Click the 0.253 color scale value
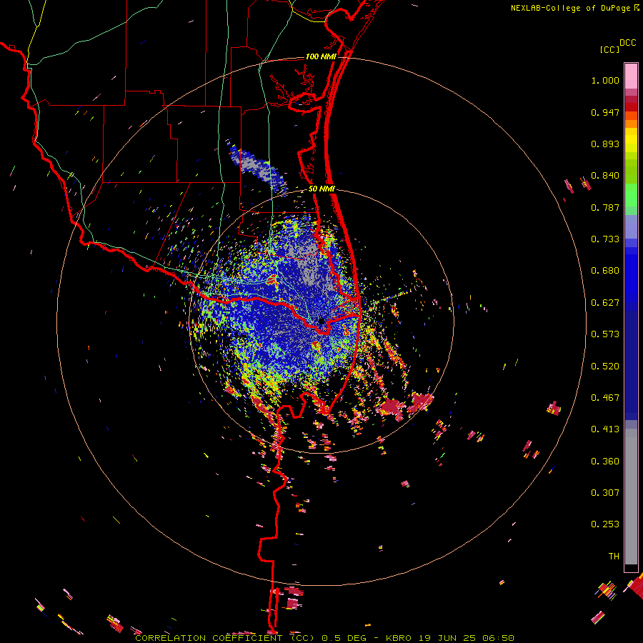 point(605,524)
